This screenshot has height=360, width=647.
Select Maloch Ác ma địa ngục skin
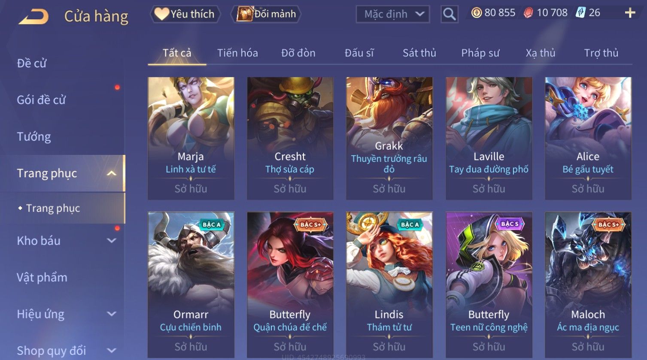tap(588, 285)
